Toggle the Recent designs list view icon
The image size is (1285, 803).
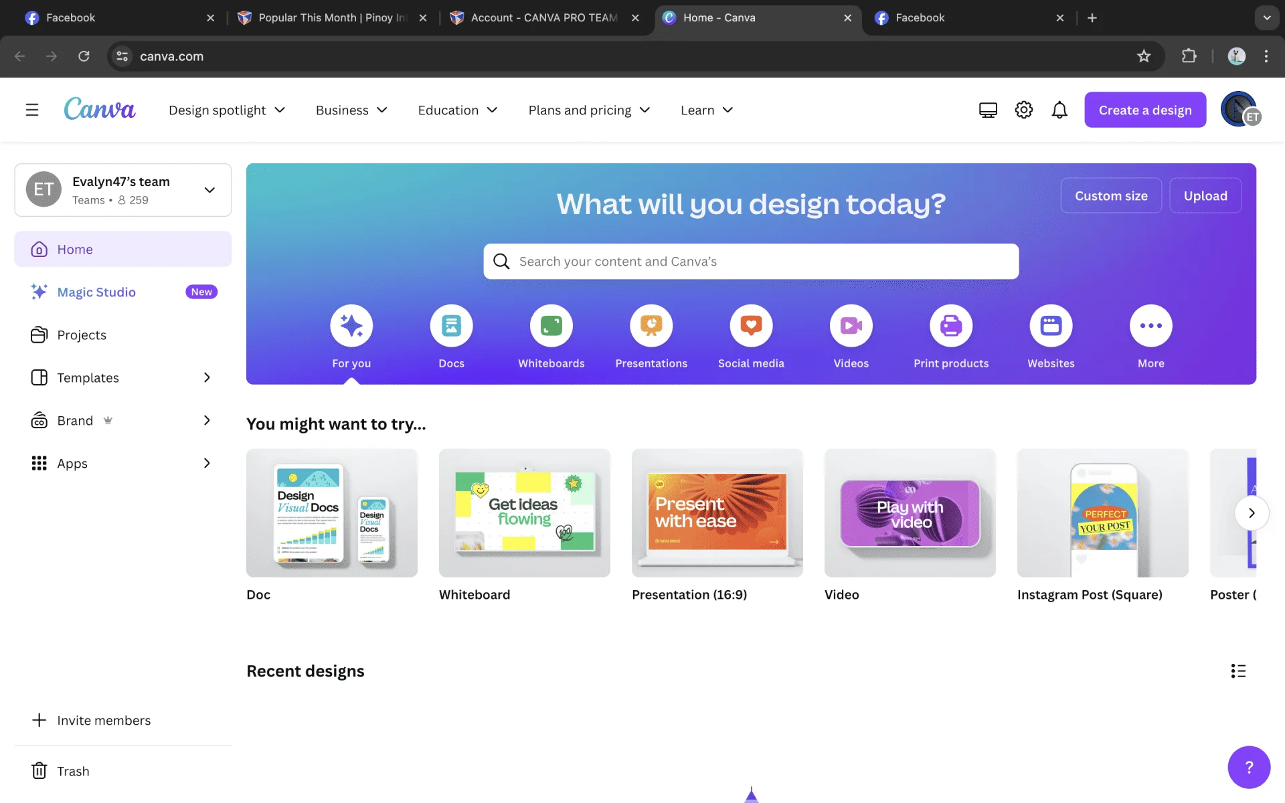pos(1238,671)
